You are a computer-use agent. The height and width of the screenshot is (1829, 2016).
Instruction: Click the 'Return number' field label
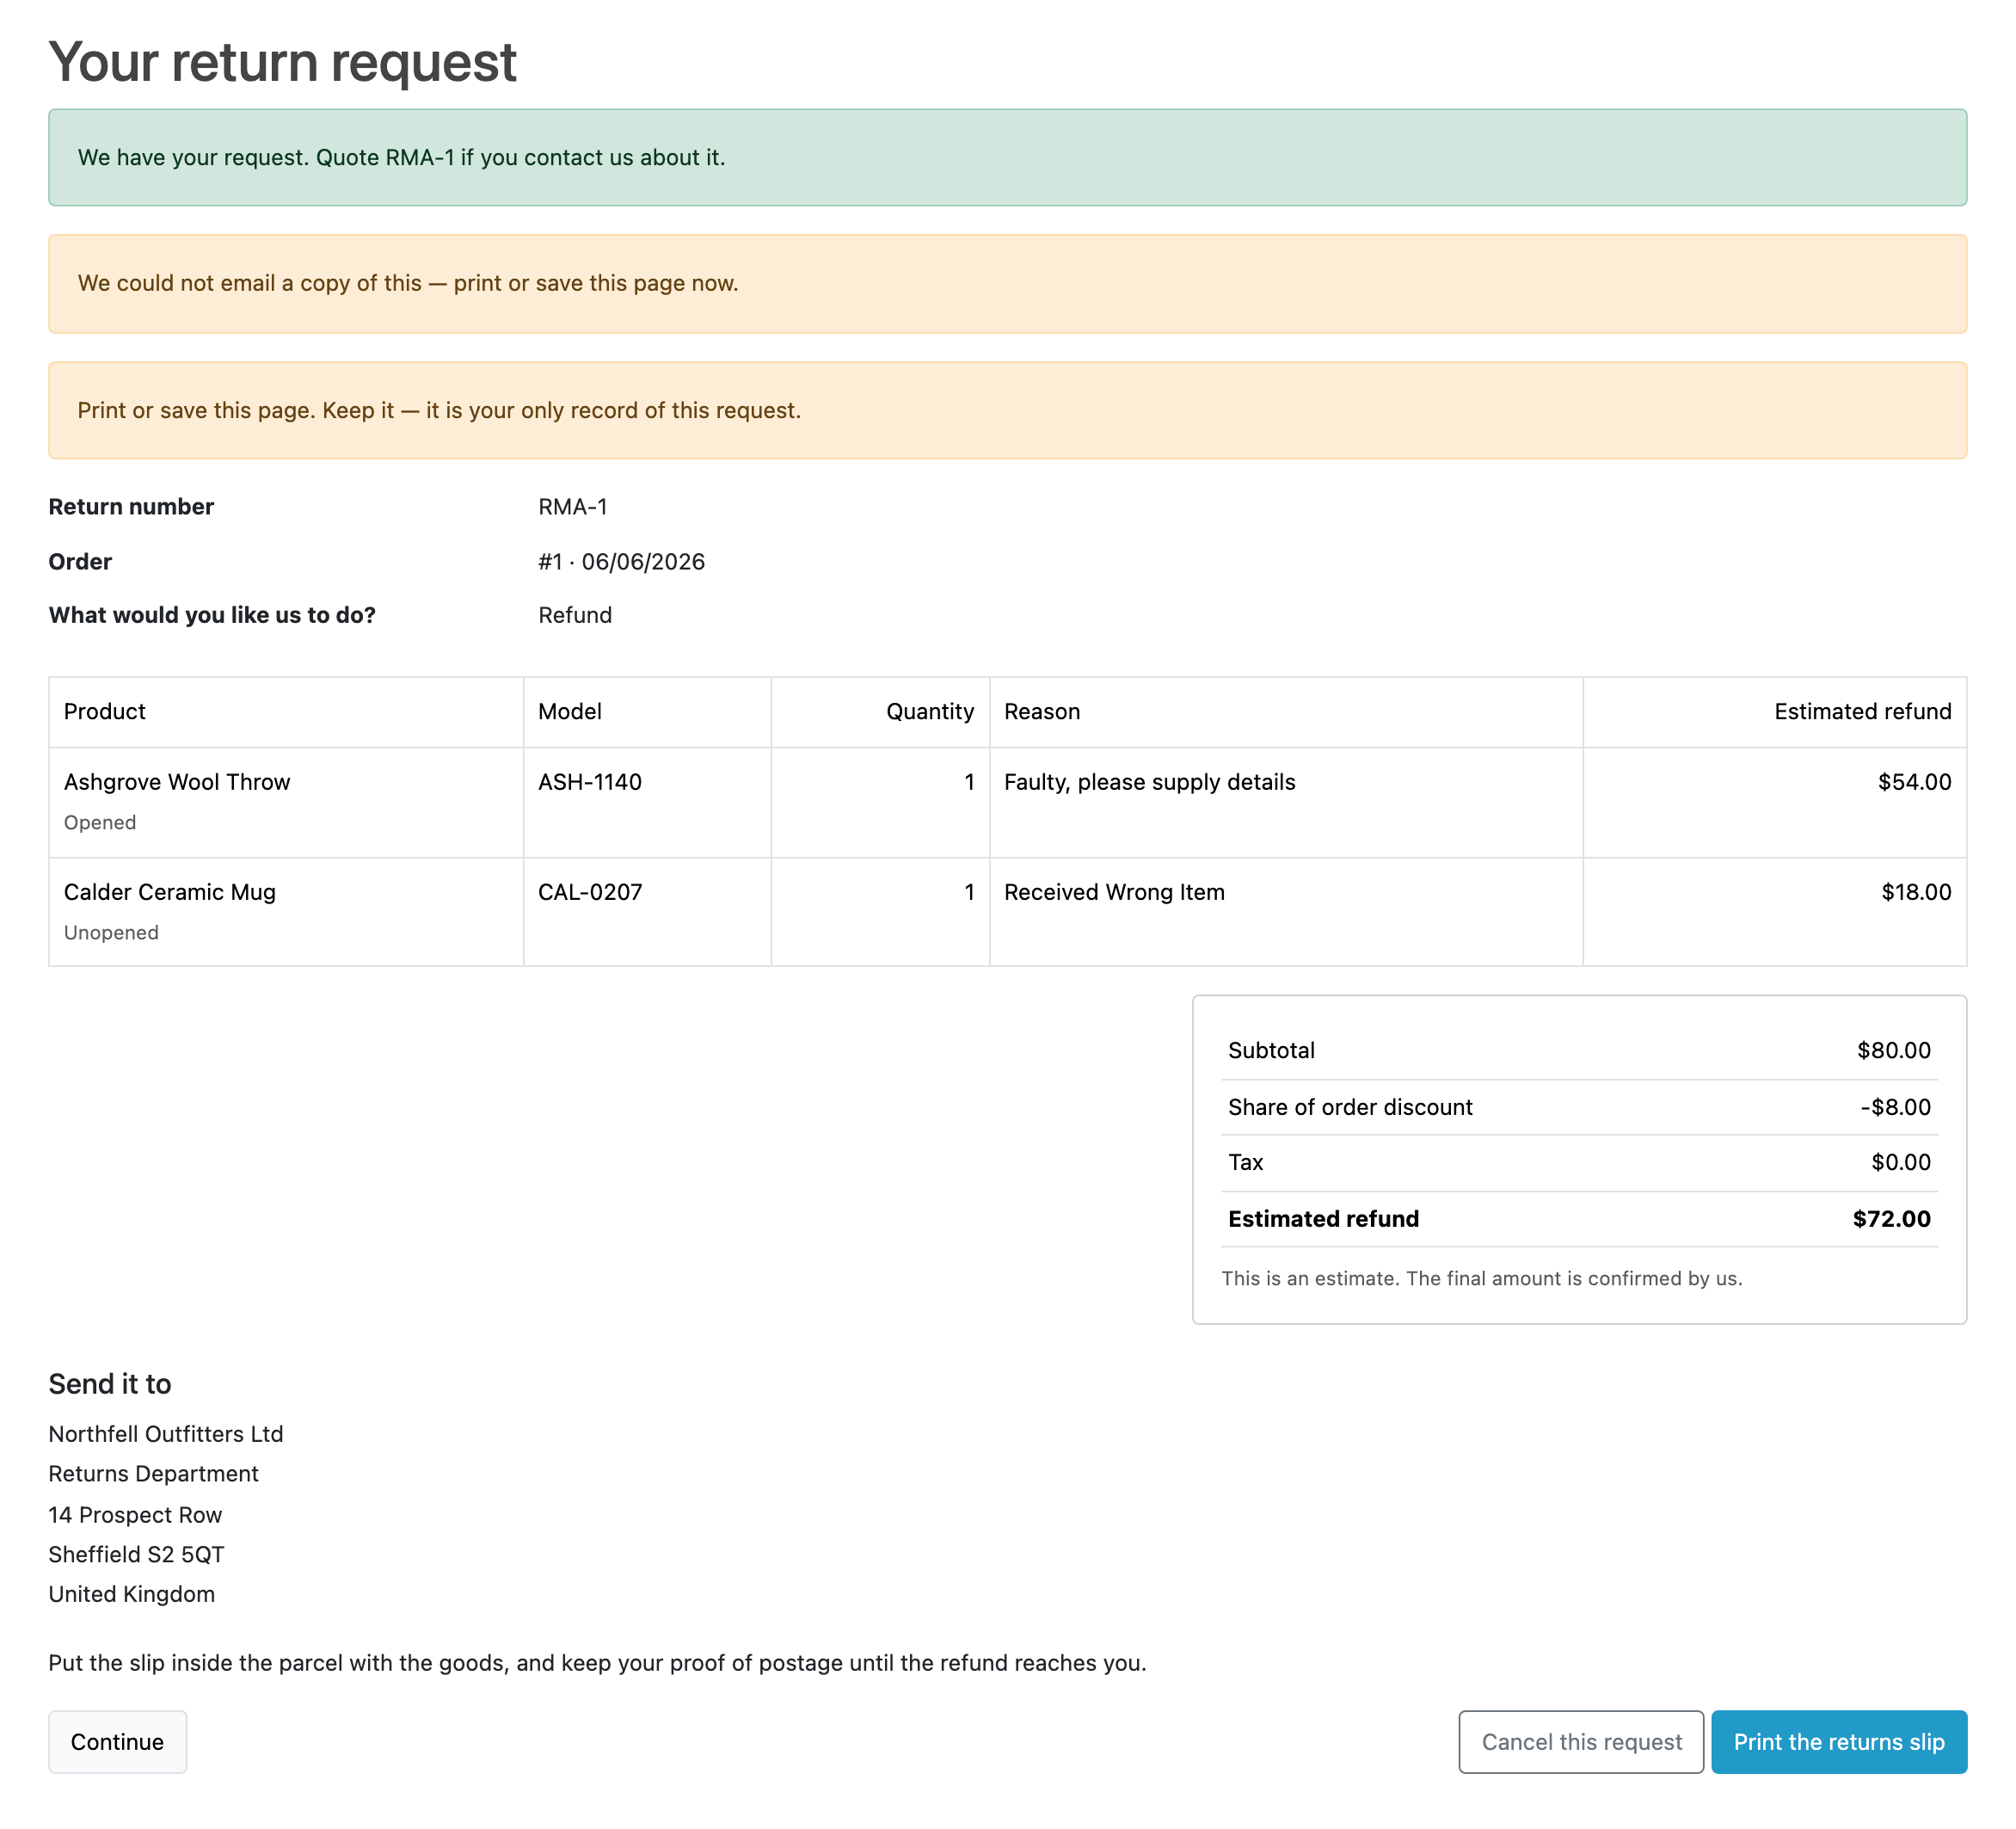[131, 507]
